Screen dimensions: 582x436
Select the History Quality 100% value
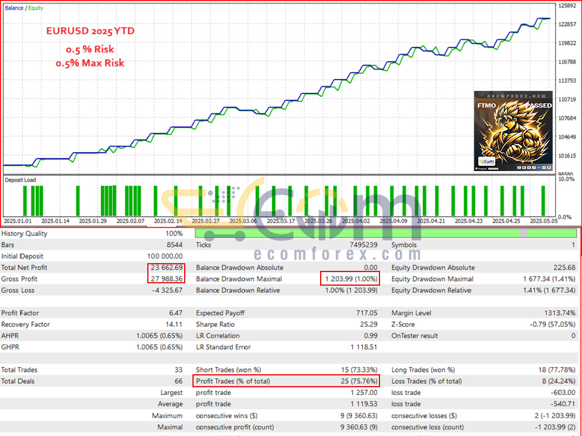(174, 233)
